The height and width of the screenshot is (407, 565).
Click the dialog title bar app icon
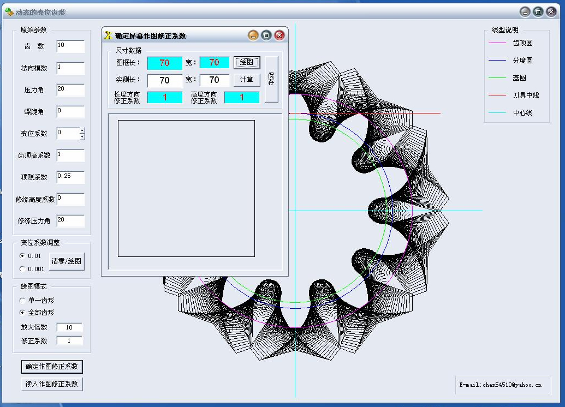[108, 35]
